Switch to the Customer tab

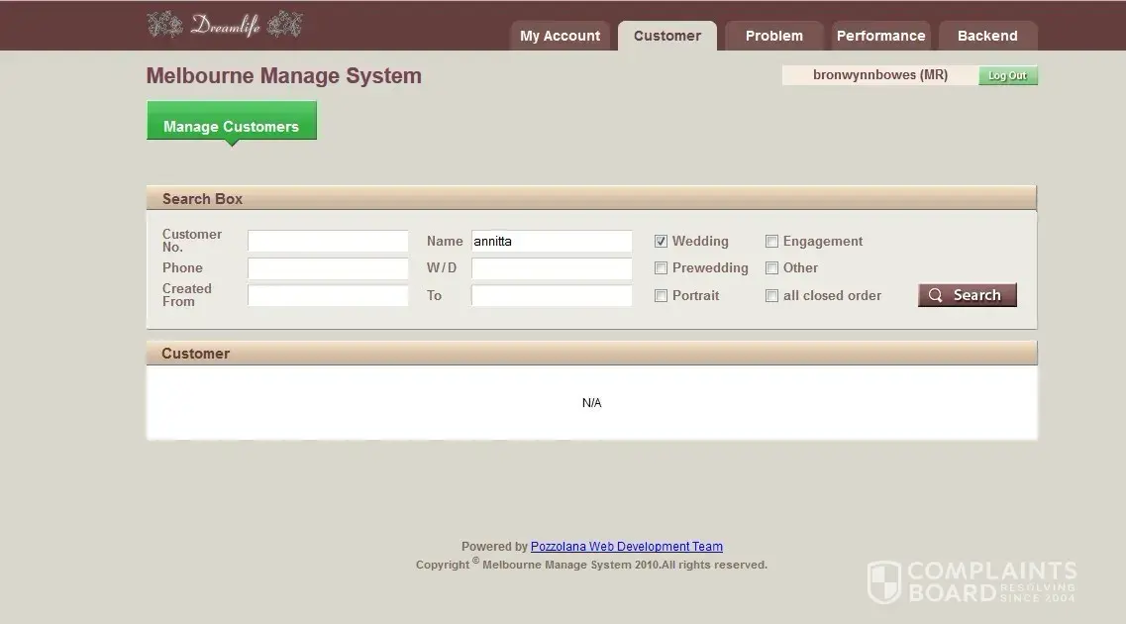tap(667, 36)
